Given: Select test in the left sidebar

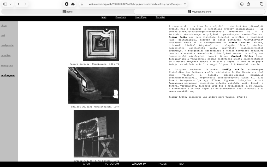Looking at the screenshot, I should (x=3, y=35).
